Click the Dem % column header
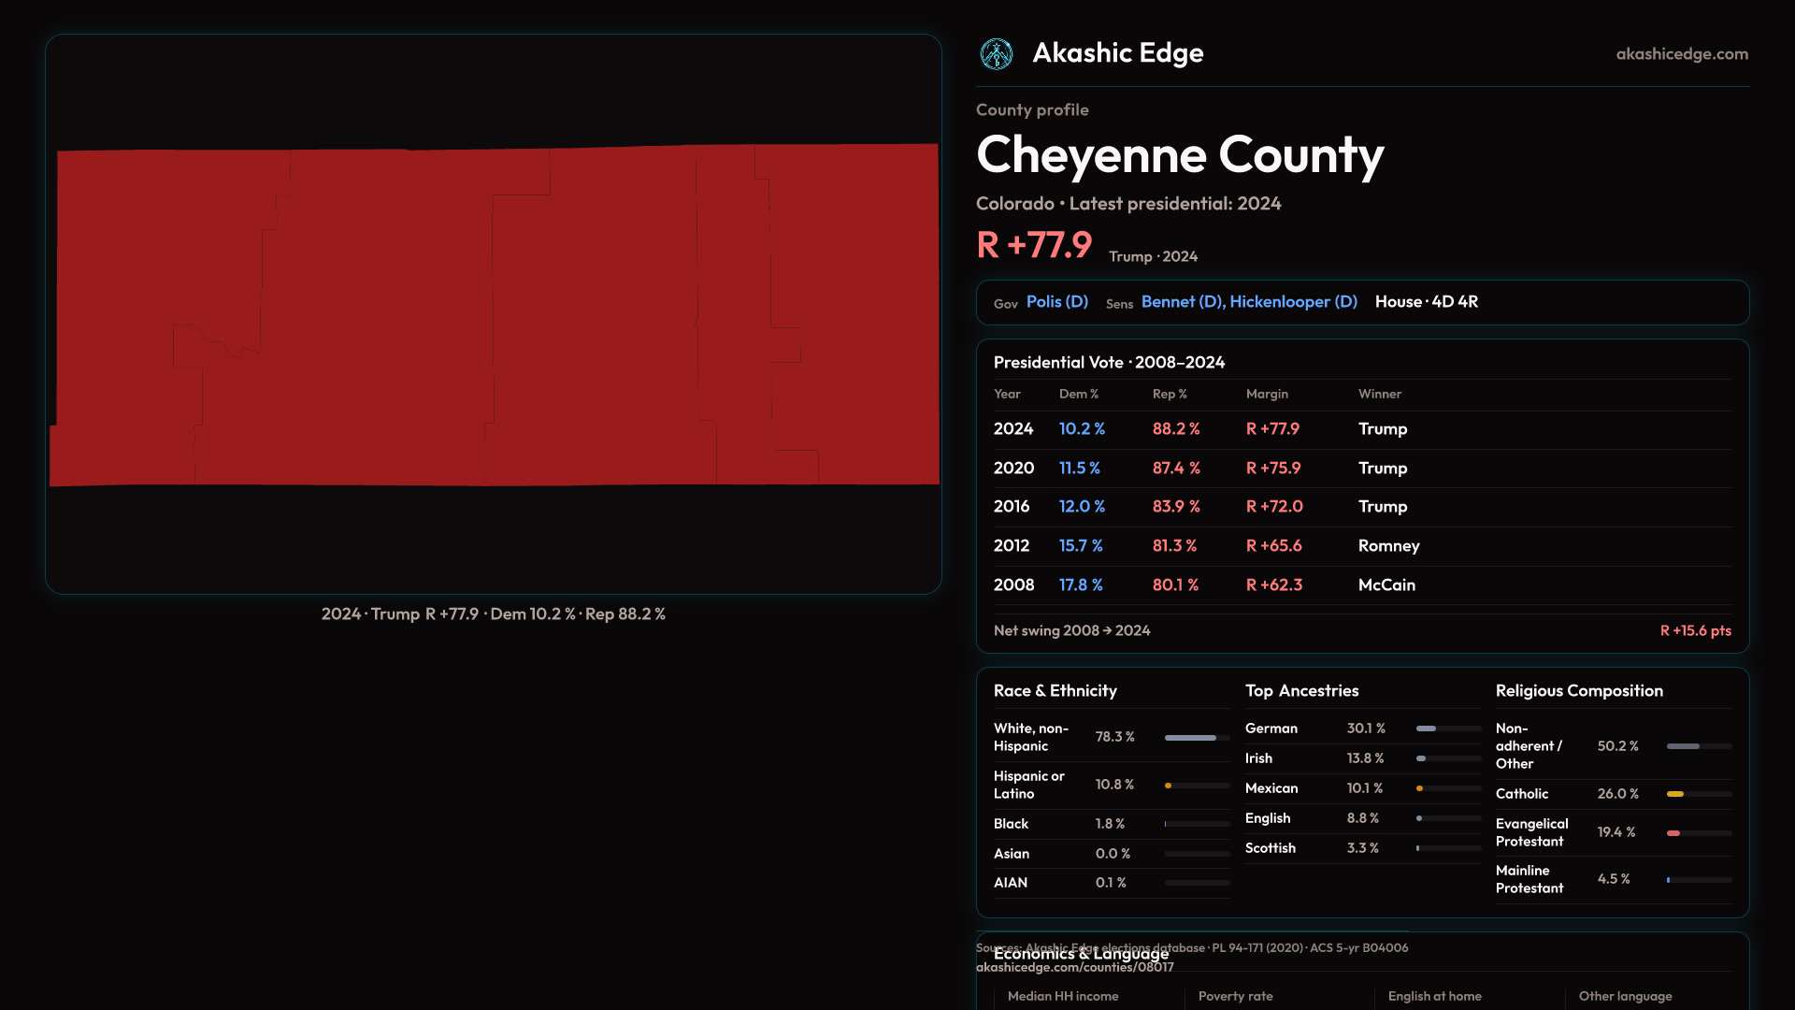Image resolution: width=1795 pixels, height=1010 pixels. click(1078, 395)
